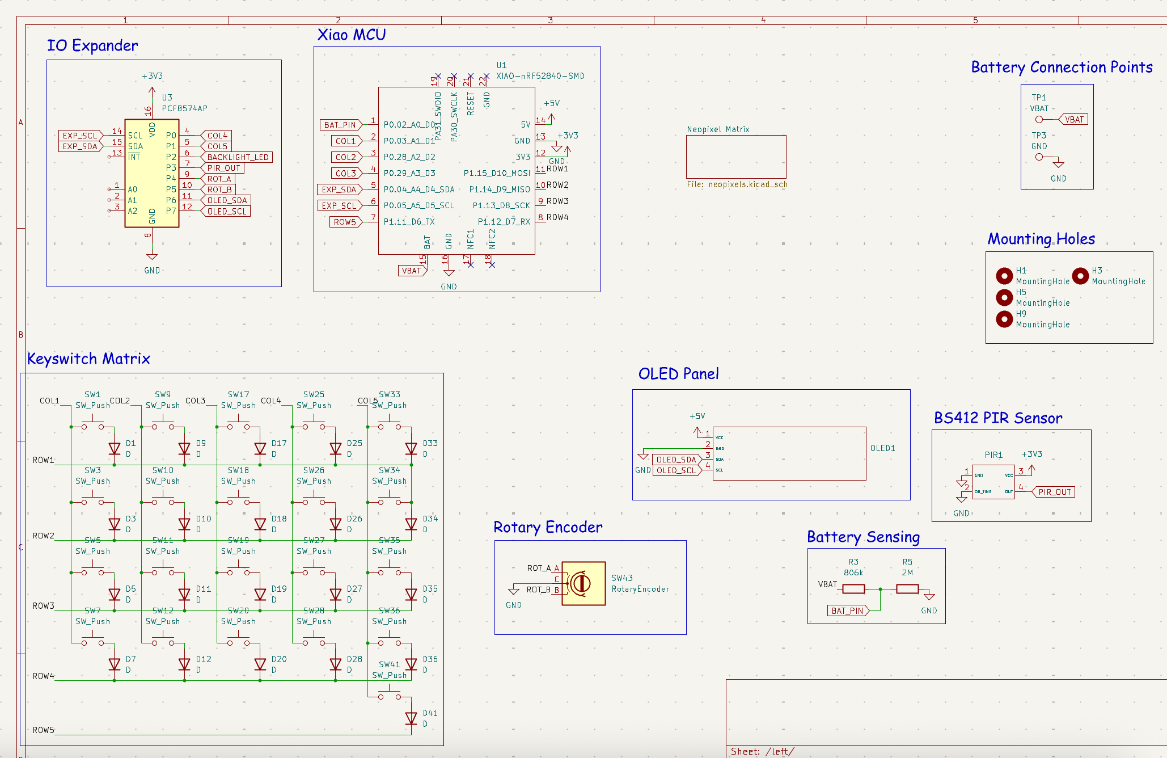Select the ROT_A label on IO Expander
The image size is (1167, 758).
point(218,179)
